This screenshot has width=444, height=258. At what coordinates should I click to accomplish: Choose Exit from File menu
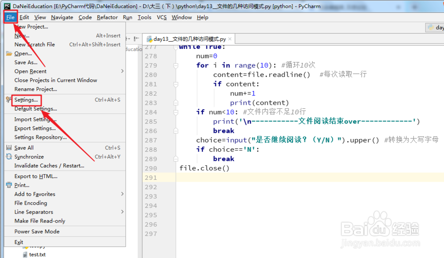click(65, 242)
